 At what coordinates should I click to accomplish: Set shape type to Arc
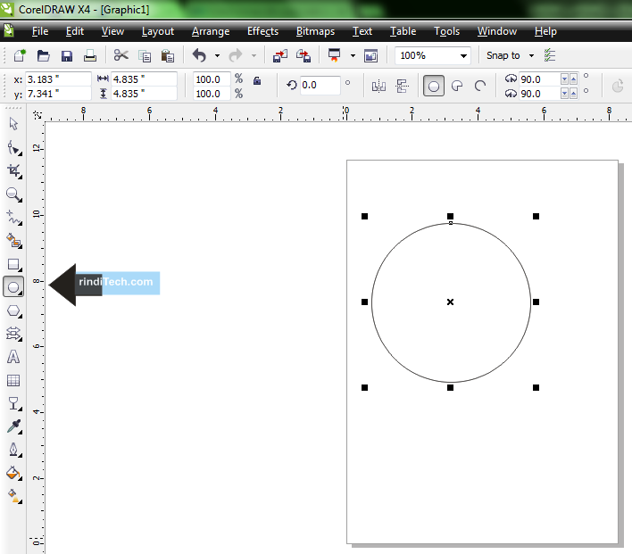pyautogui.click(x=480, y=86)
